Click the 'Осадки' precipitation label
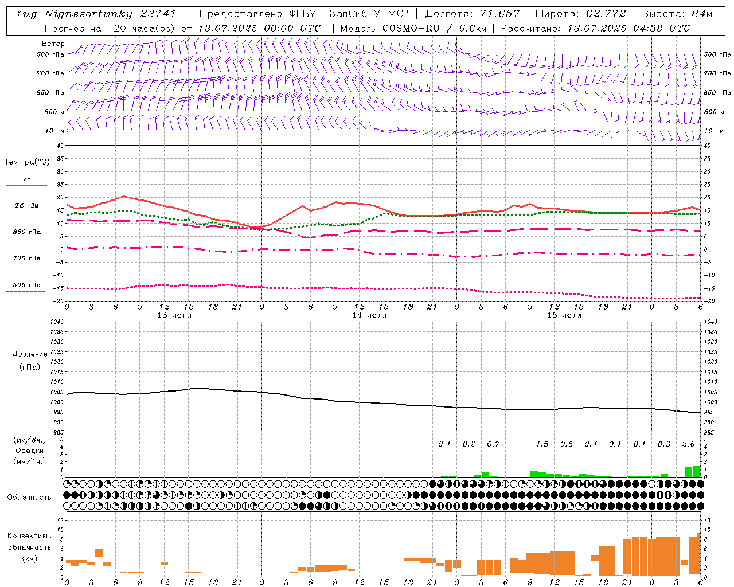 click(x=30, y=451)
